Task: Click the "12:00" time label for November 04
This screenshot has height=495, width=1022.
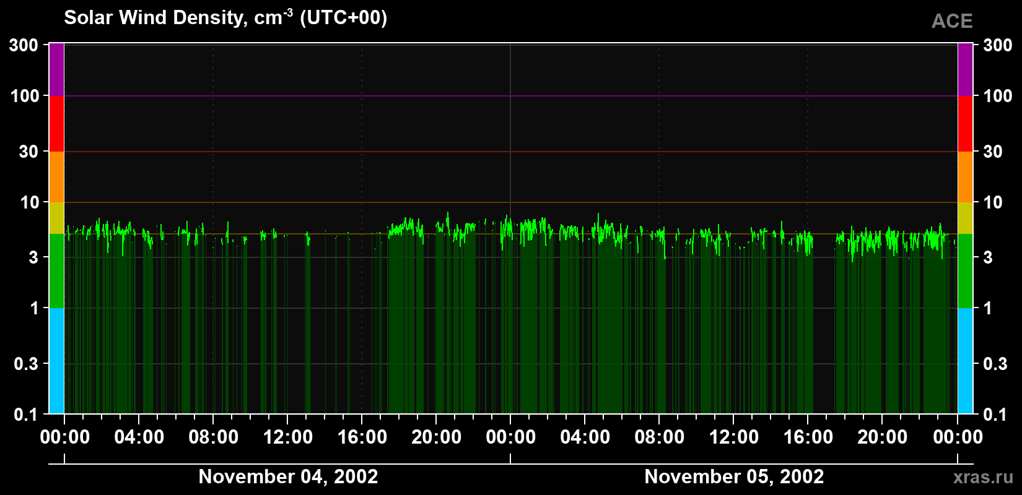Action: click(x=288, y=437)
